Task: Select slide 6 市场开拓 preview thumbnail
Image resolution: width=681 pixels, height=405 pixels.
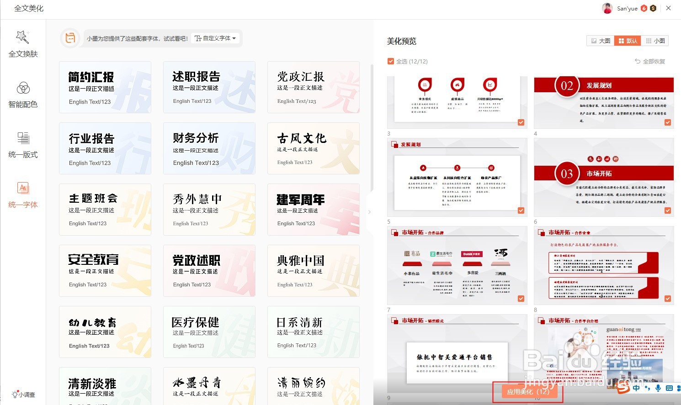Action: pyautogui.click(x=604, y=178)
